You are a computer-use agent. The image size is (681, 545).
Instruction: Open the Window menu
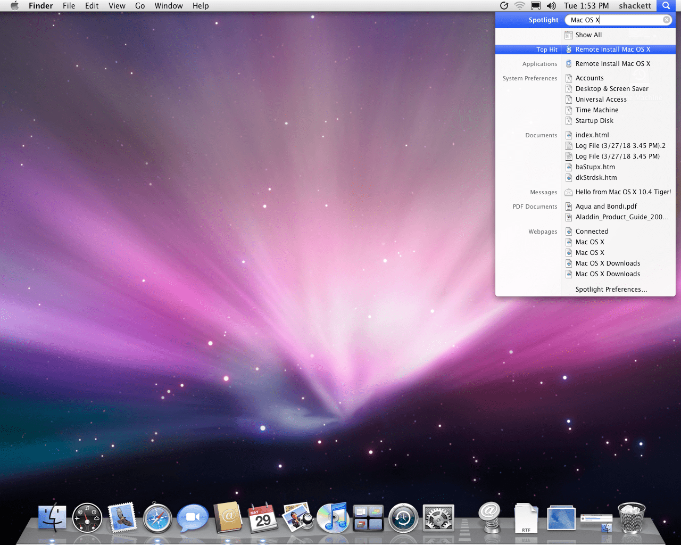[x=169, y=6]
